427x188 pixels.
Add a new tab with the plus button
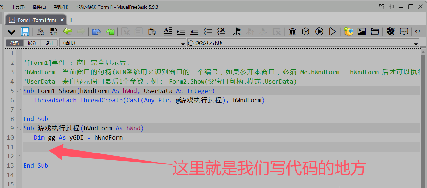[x=71, y=20]
